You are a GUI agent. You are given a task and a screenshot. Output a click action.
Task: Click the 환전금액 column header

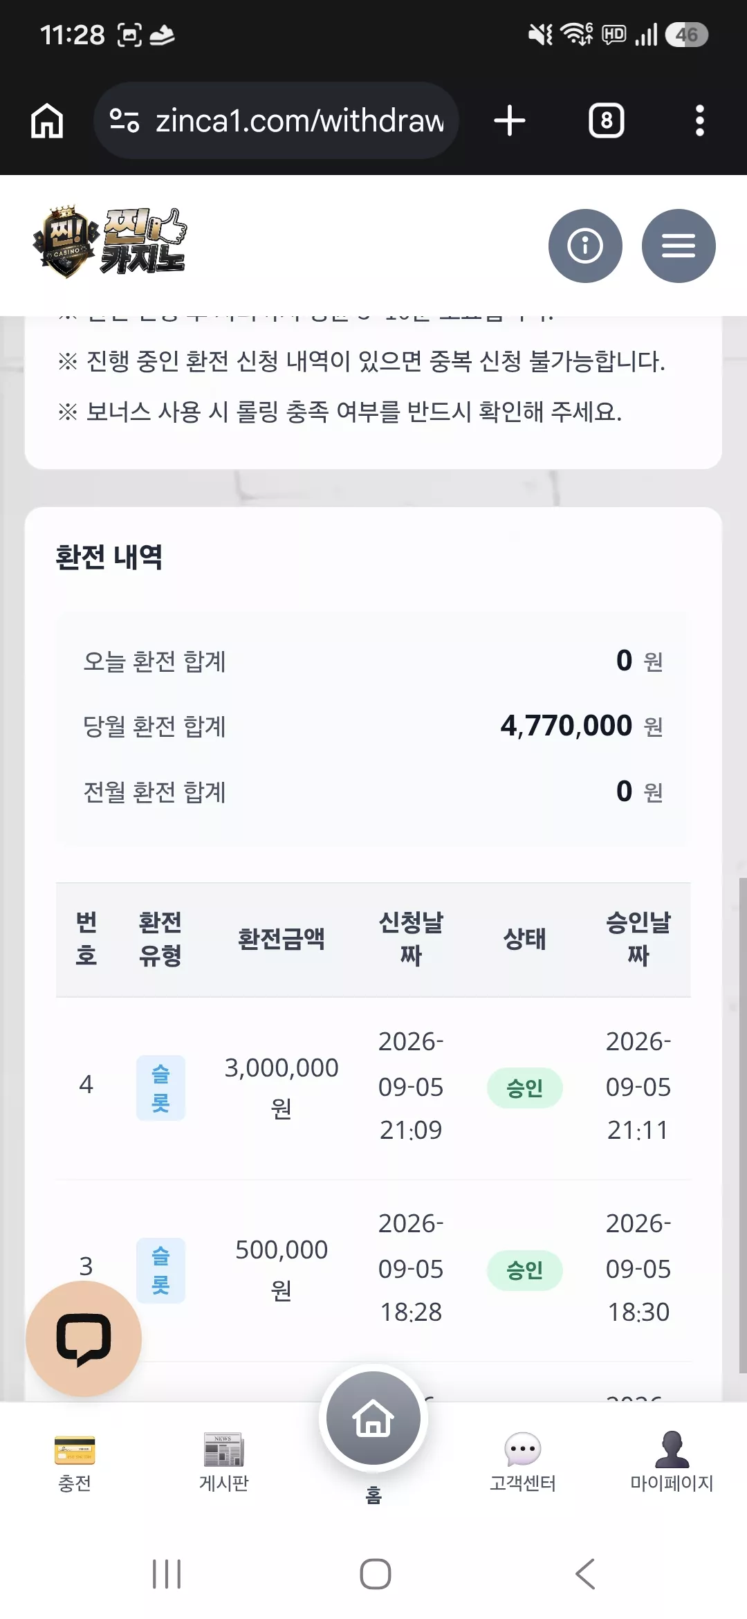pos(282,939)
